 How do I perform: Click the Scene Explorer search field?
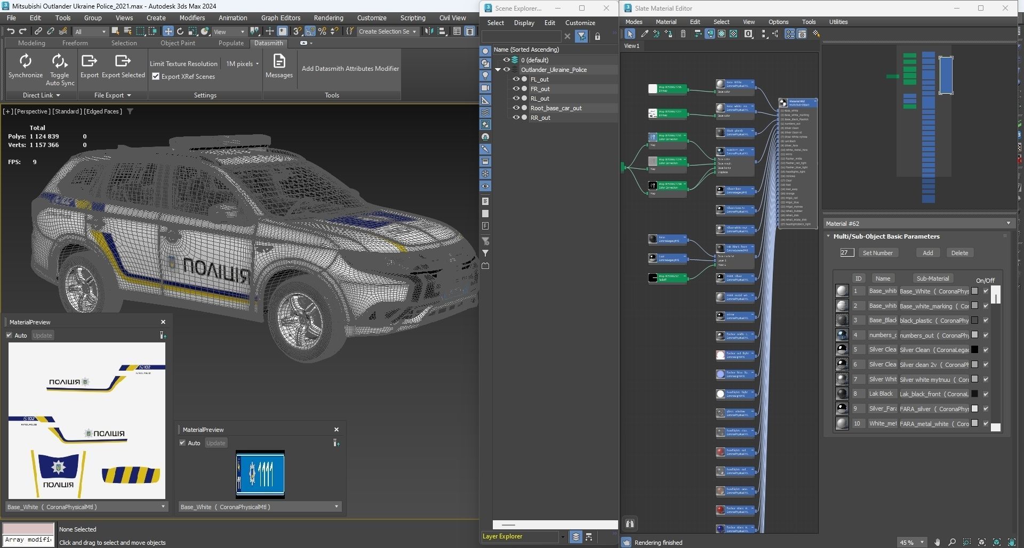coord(521,36)
